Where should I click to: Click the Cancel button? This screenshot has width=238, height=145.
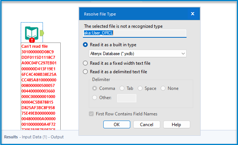(147, 125)
